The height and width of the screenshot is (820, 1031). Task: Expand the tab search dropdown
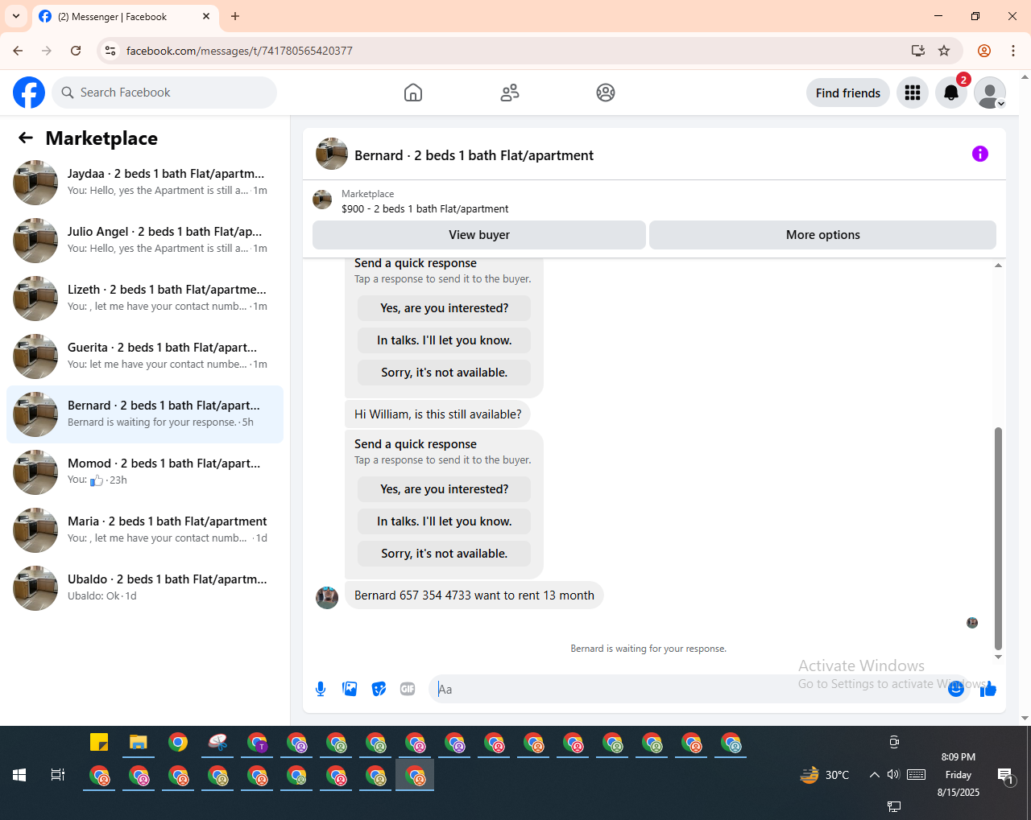point(16,16)
